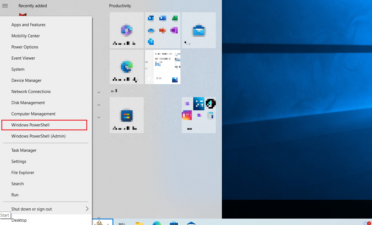The height and width of the screenshot is (225, 372).
Task: Open the Microsoft Store tile in Start
Action: coord(127,115)
